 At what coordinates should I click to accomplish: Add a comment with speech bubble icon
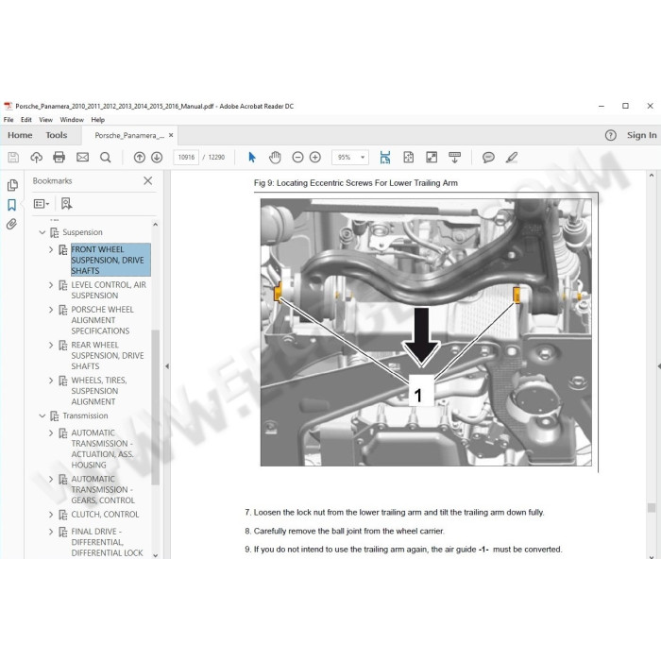(488, 158)
